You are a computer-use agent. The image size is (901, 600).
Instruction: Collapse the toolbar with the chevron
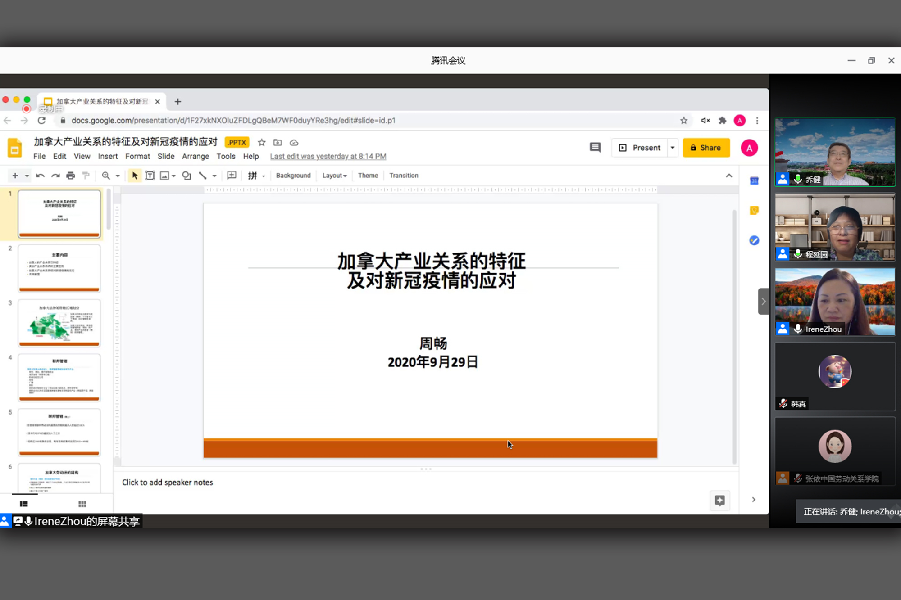729,176
